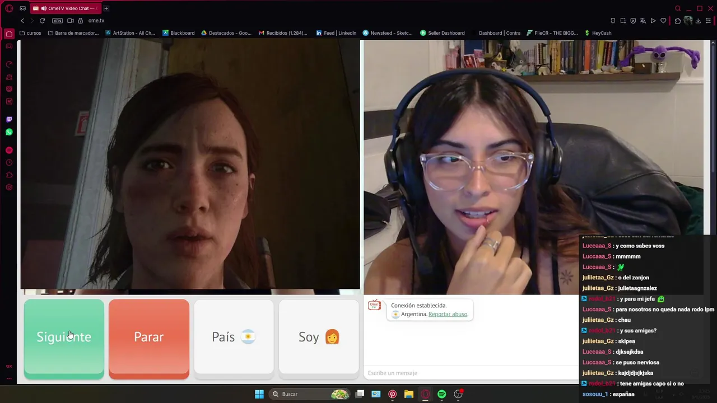
Task: Open File Explorer from taskbar
Action: click(x=409, y=394)
